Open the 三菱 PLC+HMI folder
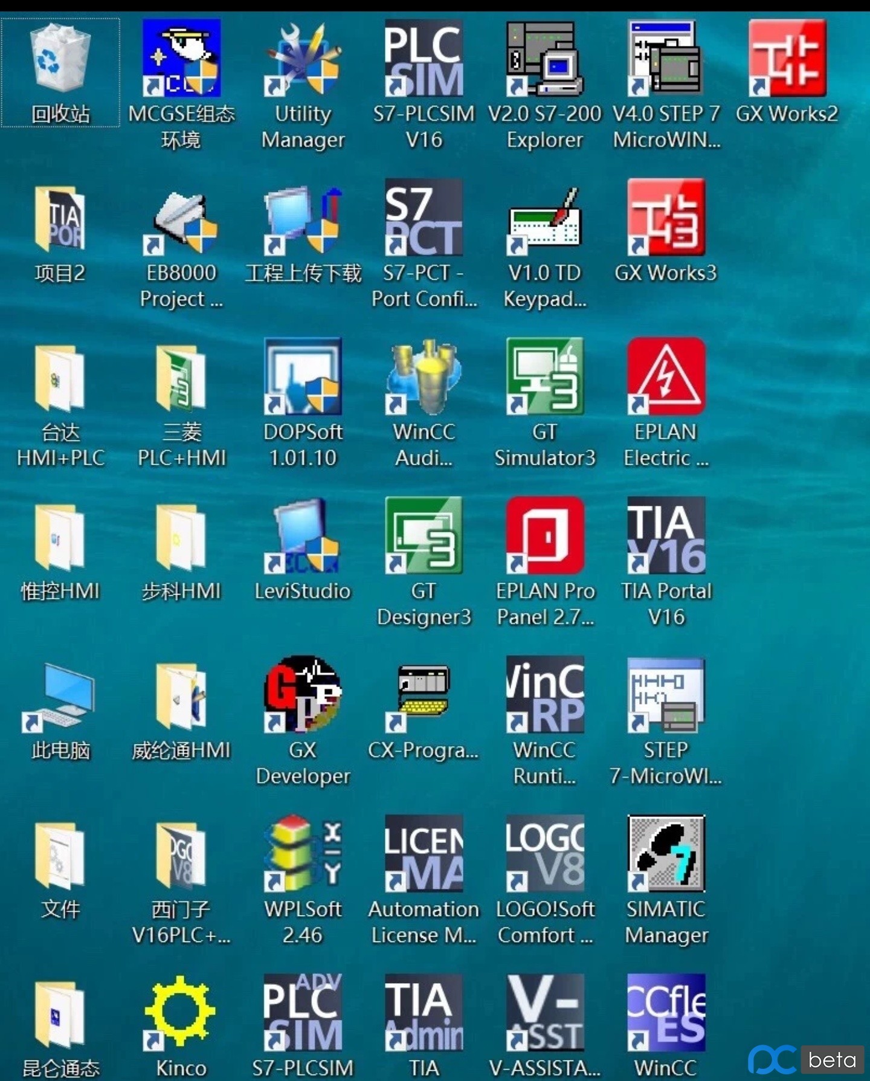Image resolution: width=870 pixels, height=1081 pixels. (181, 378)
